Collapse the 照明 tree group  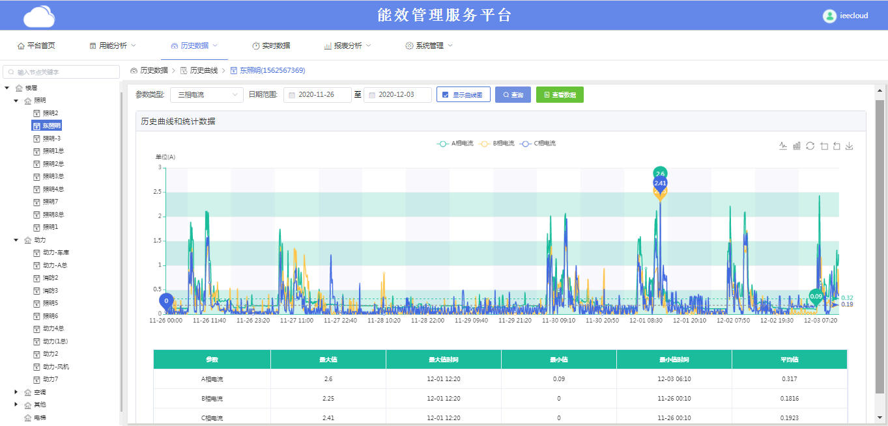click(16, 101)
